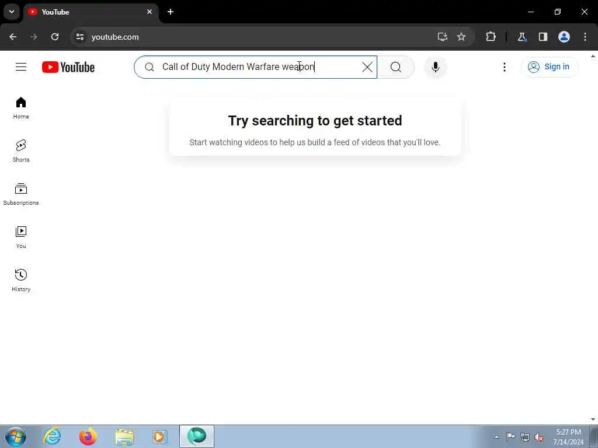Open Chrome extensions puzzle icon
598x448 pixels.
[491, 37]
